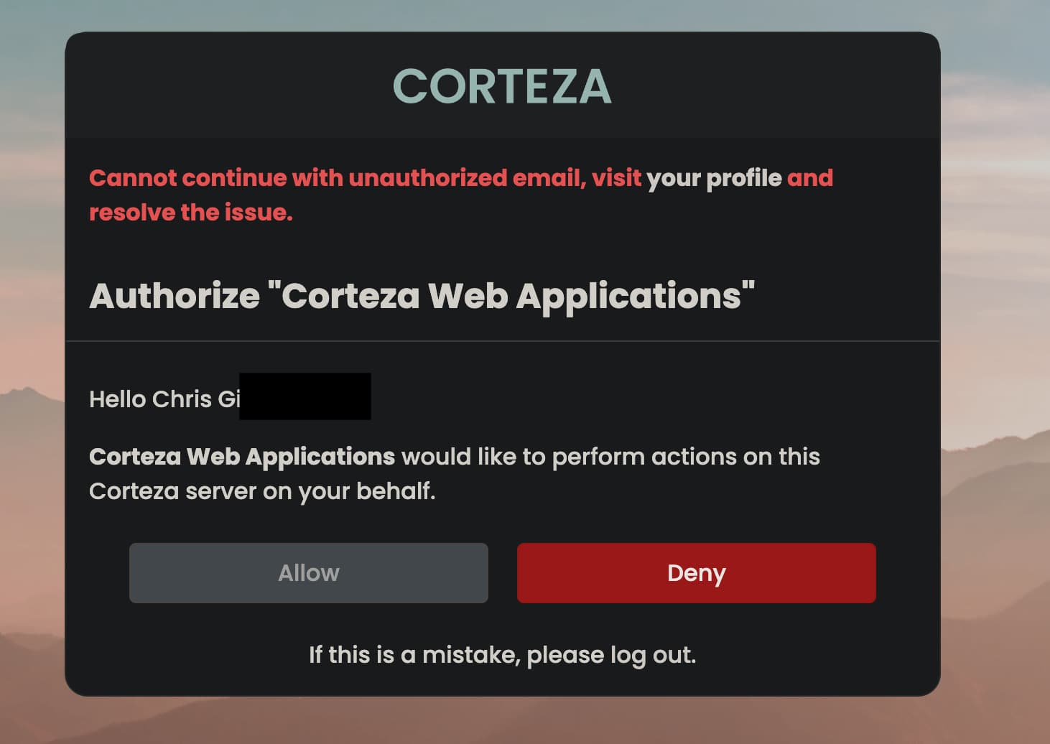Open the "your profile" link

(x=714, y=178)
